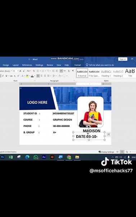Toggle Italic formatting
The width and height of the screenshot is (136, 217).
3,76
